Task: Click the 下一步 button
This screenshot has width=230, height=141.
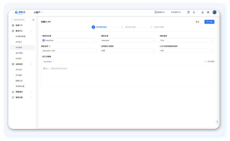Action: (x=209, y=22)
